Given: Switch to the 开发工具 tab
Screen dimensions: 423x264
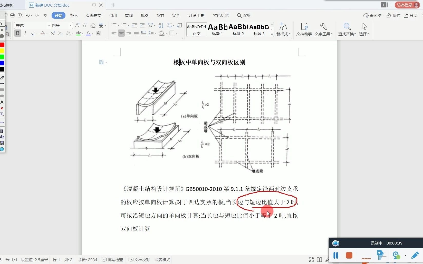Looking at the screenshot, I should coord(196,15).
